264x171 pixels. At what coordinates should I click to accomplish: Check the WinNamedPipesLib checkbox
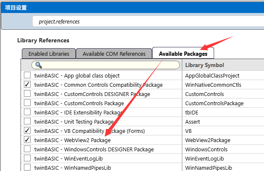coord(27,167)
